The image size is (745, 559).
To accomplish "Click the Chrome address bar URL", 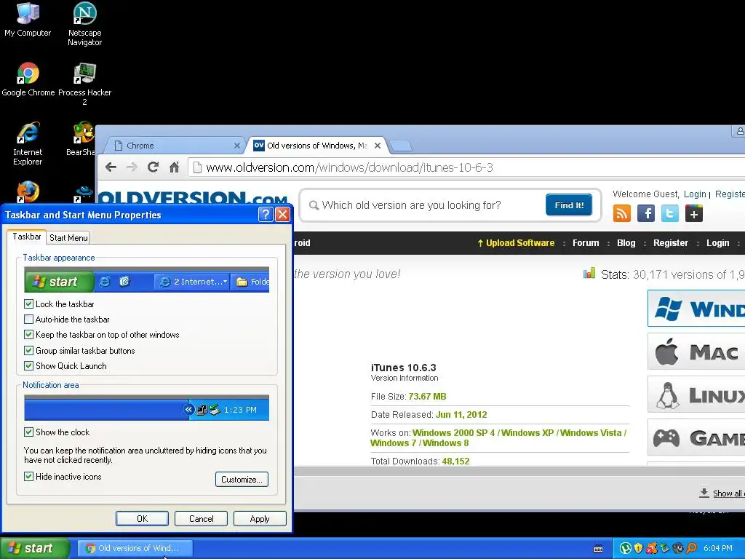I will pos(349,167).
